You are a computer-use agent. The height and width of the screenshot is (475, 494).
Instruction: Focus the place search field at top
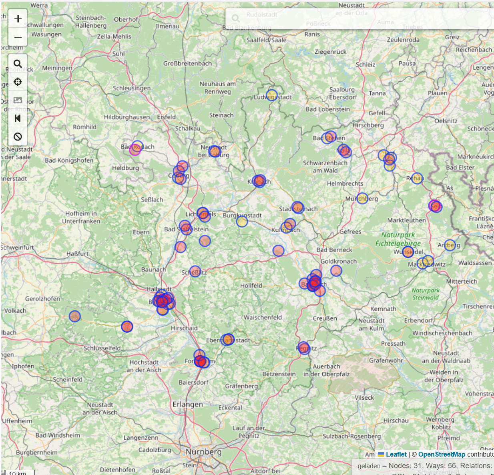point(360,18)
